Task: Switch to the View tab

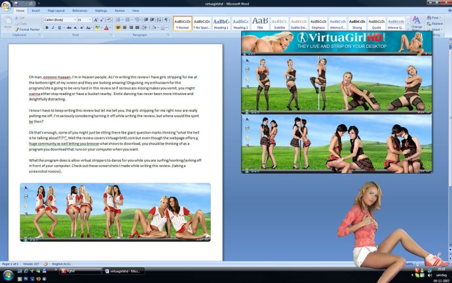Action: [136, 10]
